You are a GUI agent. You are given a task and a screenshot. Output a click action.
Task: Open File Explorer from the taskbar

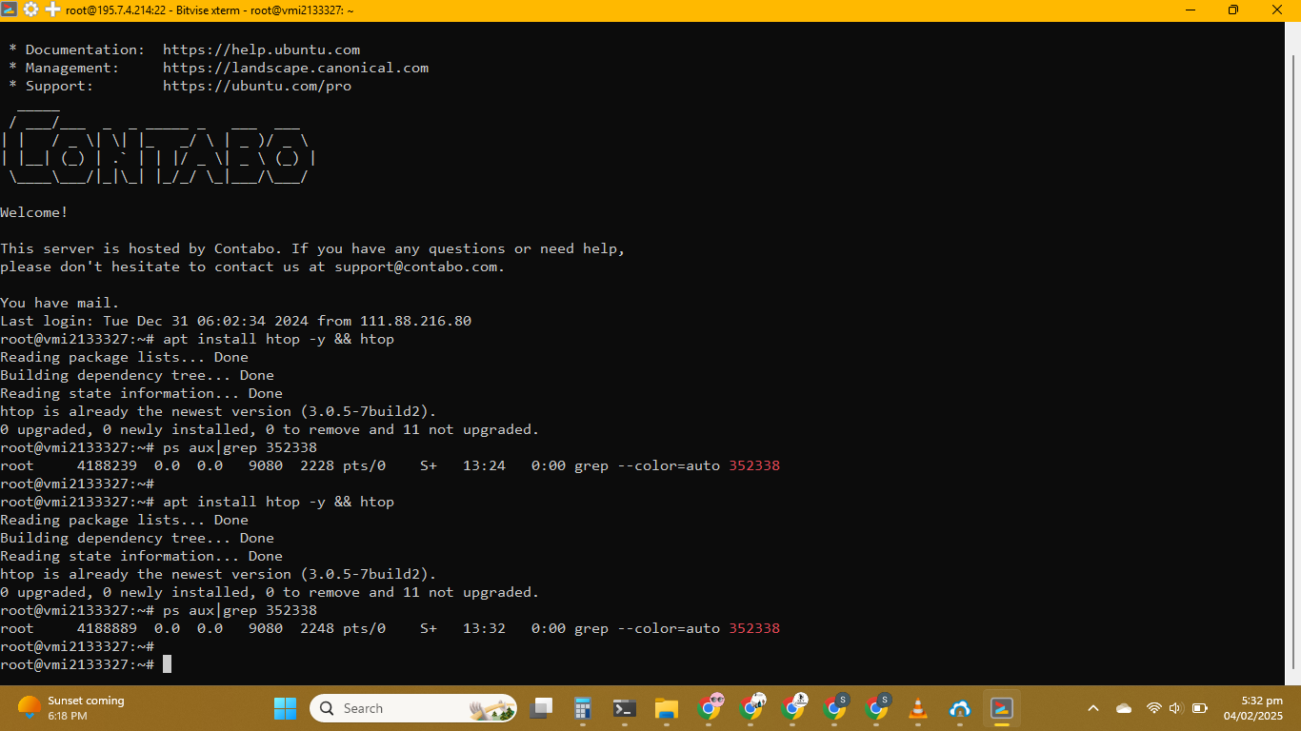click(667, 708)
